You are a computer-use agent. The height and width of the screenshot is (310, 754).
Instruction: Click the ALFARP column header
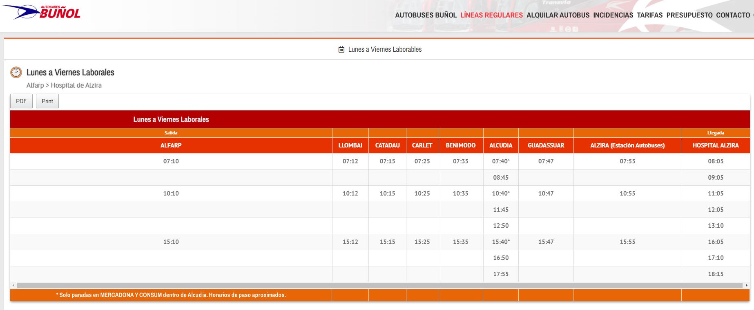(x=171, y=145)
